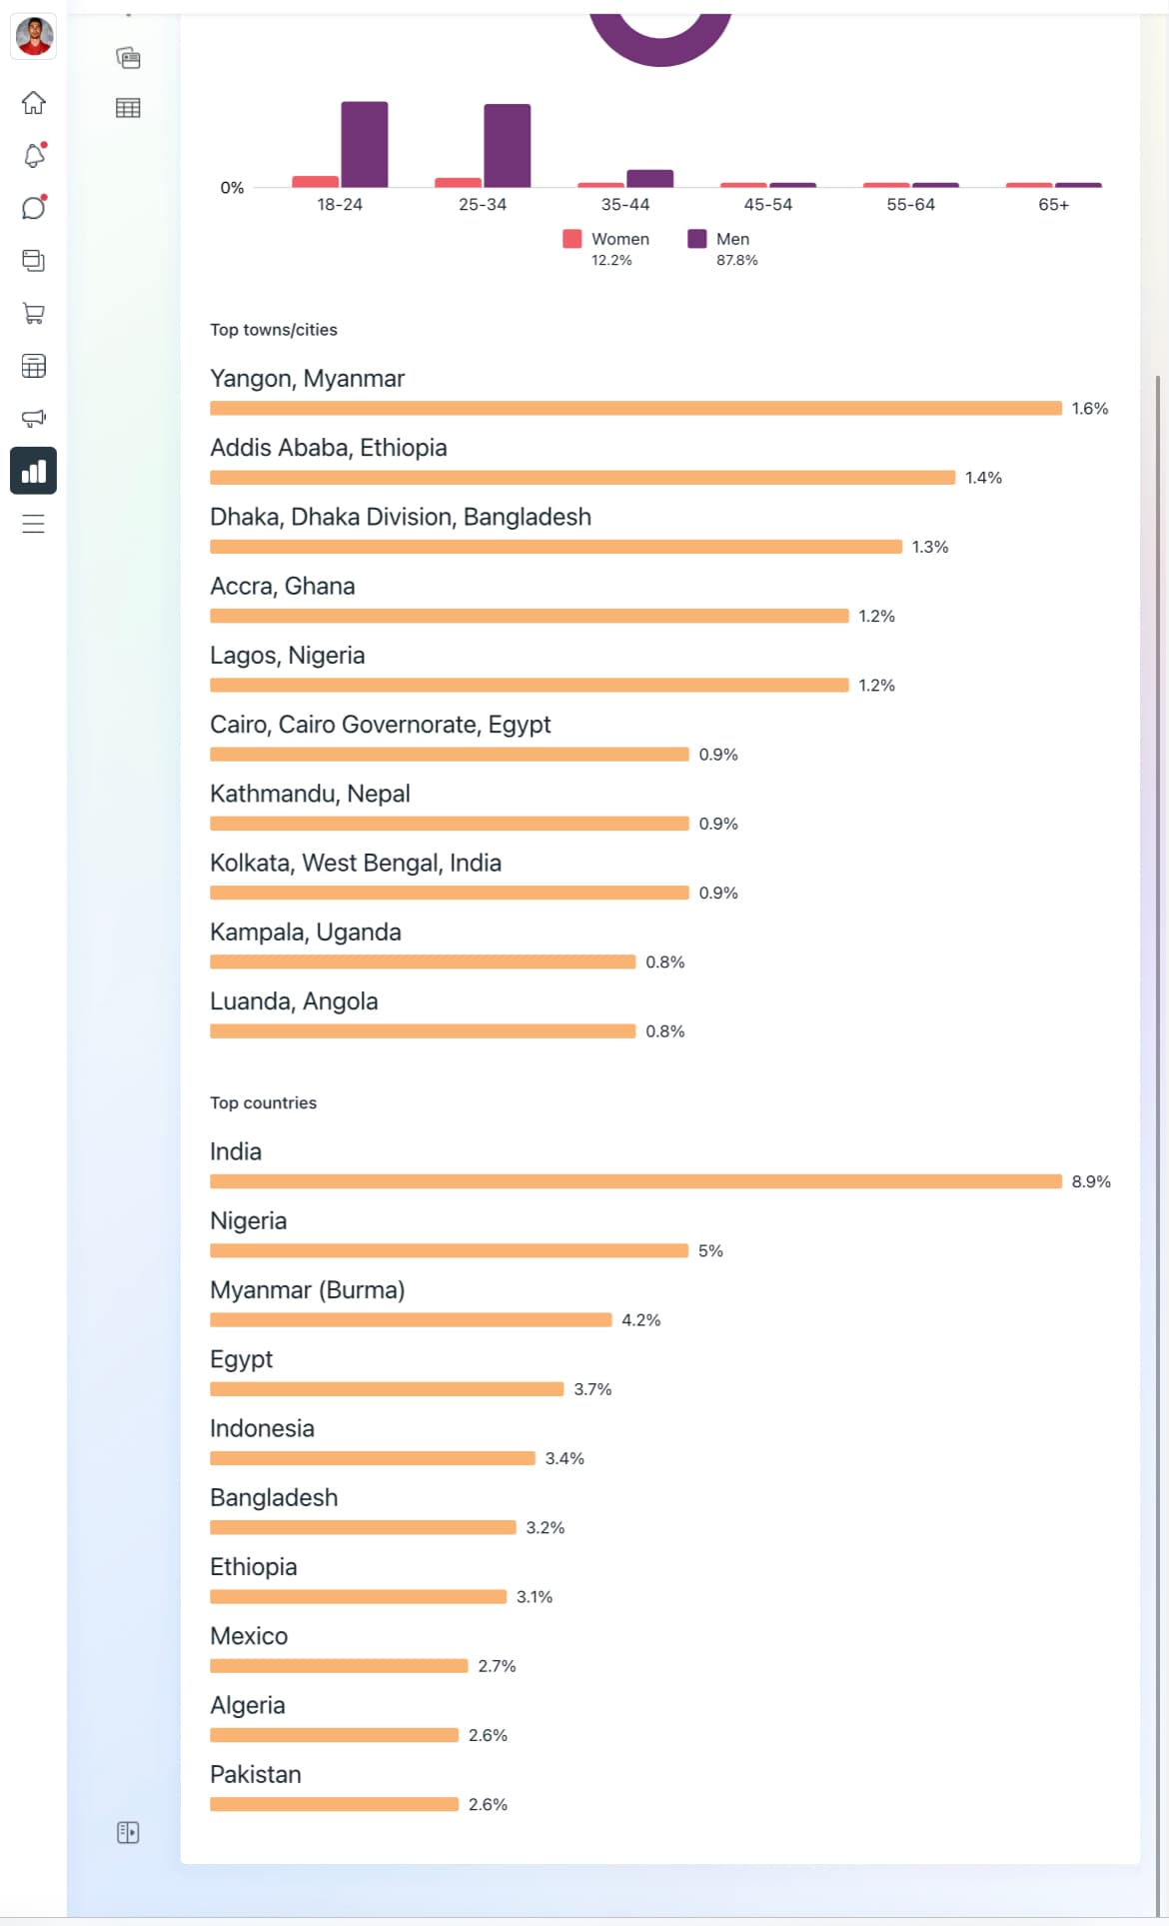Click the Men legend color swatch
1169x1926 pixels.
tap(697, 239)
